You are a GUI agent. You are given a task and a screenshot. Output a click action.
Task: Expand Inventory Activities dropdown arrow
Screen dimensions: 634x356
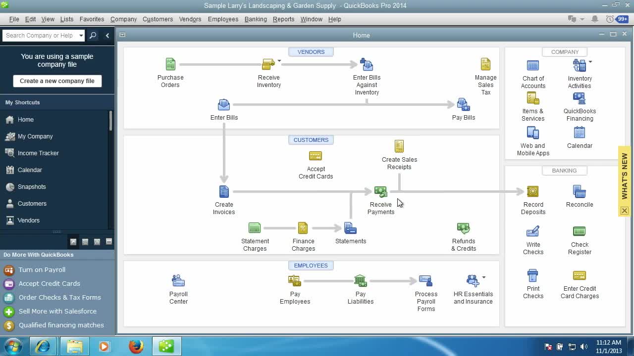coord(590,62)
